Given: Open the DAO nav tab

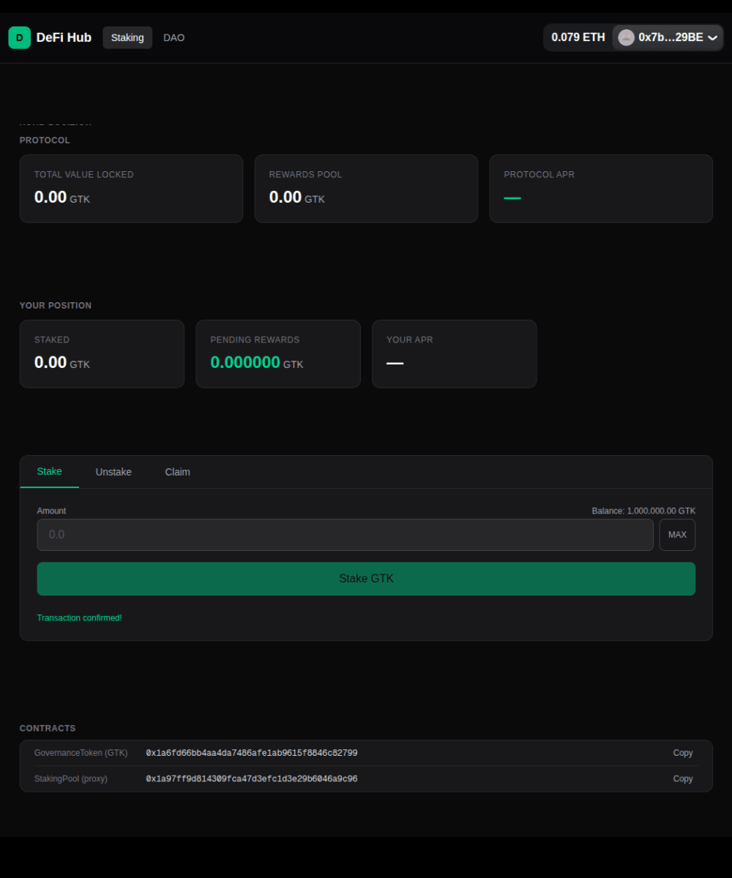Looking at the screenshot, I should 174,37.
